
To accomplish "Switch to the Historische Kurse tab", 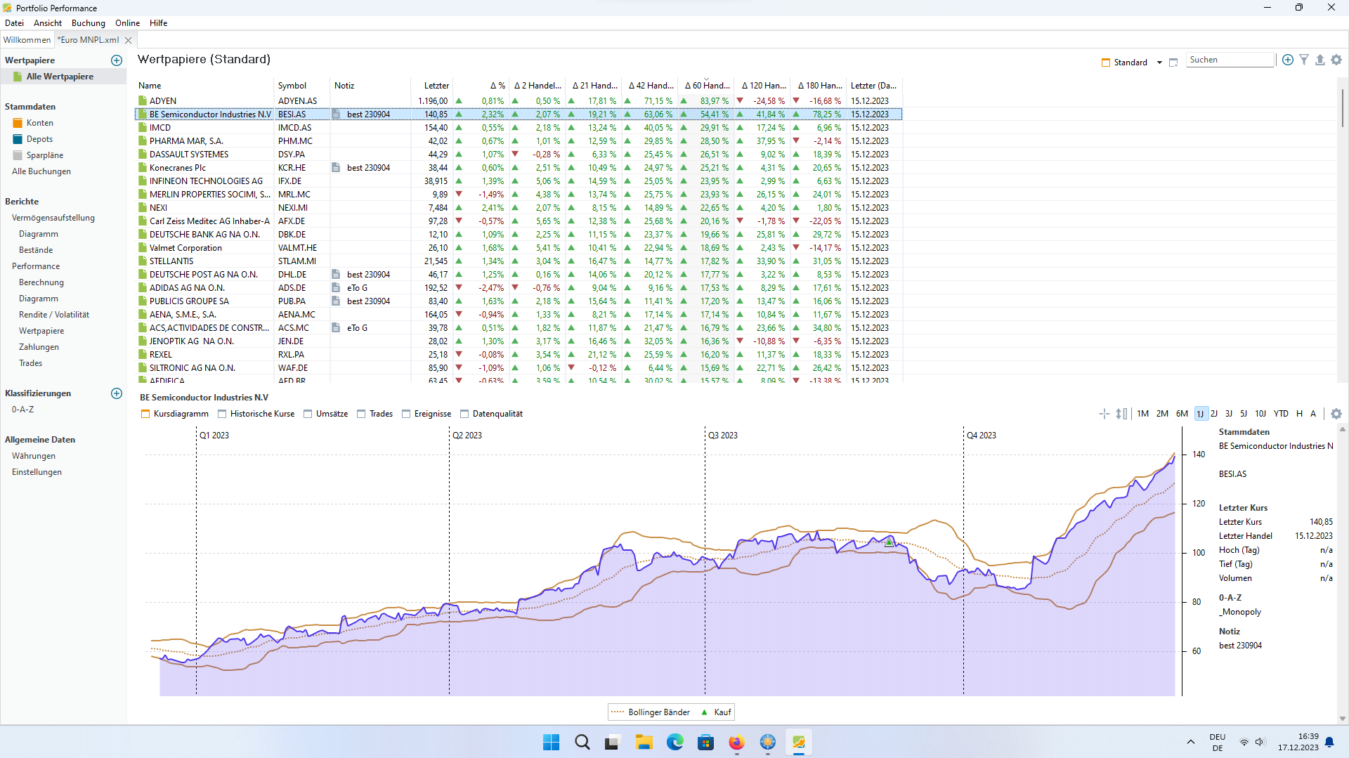I will coord(257,414).
